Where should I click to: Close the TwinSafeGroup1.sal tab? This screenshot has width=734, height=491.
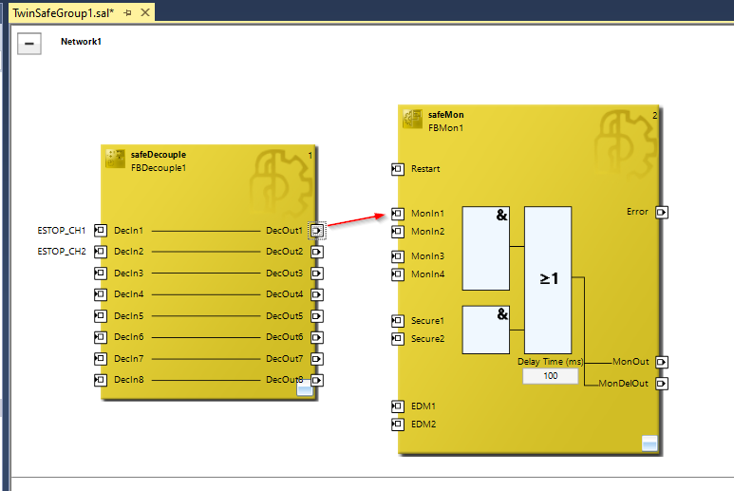pyautogui.click(x=145, y=12)
